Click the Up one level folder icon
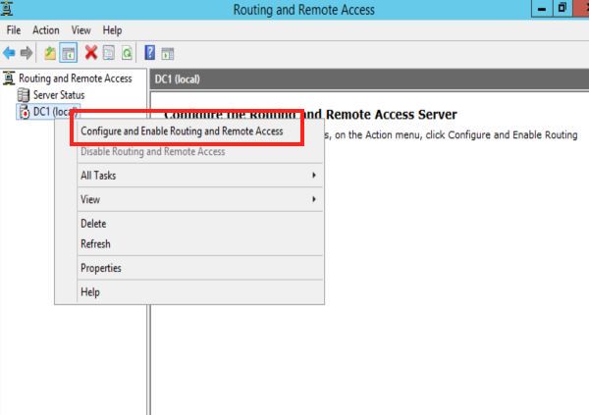This screenshot has width=589, height=415. coord(50,53)
